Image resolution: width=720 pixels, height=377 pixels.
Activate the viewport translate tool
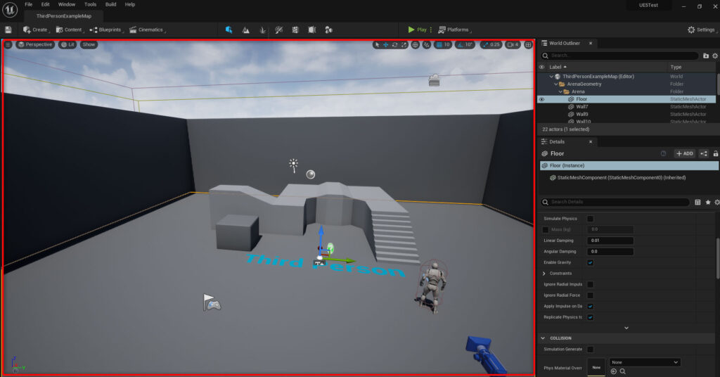click(x=386, y=44)
